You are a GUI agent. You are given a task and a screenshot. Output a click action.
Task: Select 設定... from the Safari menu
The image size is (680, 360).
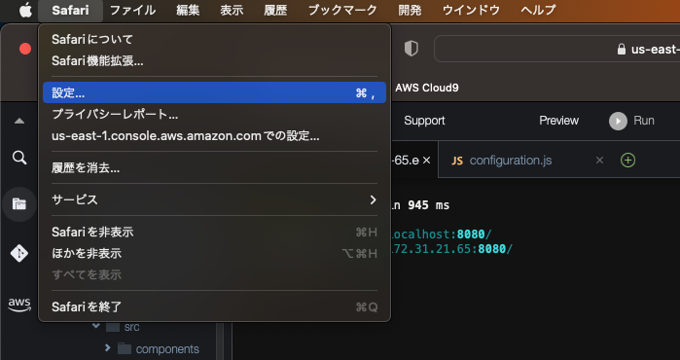214,92
